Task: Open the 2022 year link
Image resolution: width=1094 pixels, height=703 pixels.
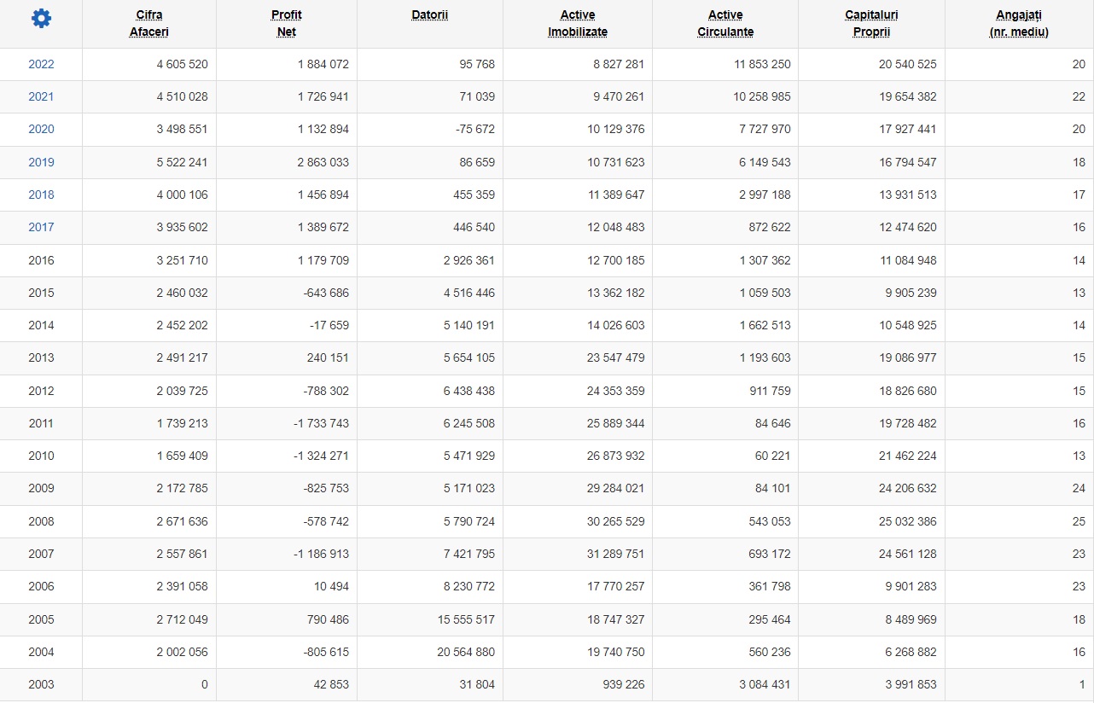Action: pyautogui.click(x=41, y=64)
